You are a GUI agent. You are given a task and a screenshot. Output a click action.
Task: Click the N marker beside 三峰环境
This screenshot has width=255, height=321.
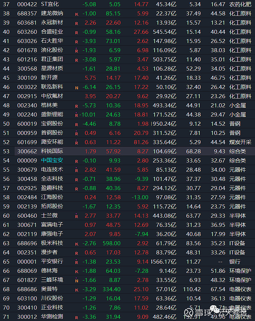[77, 281]
